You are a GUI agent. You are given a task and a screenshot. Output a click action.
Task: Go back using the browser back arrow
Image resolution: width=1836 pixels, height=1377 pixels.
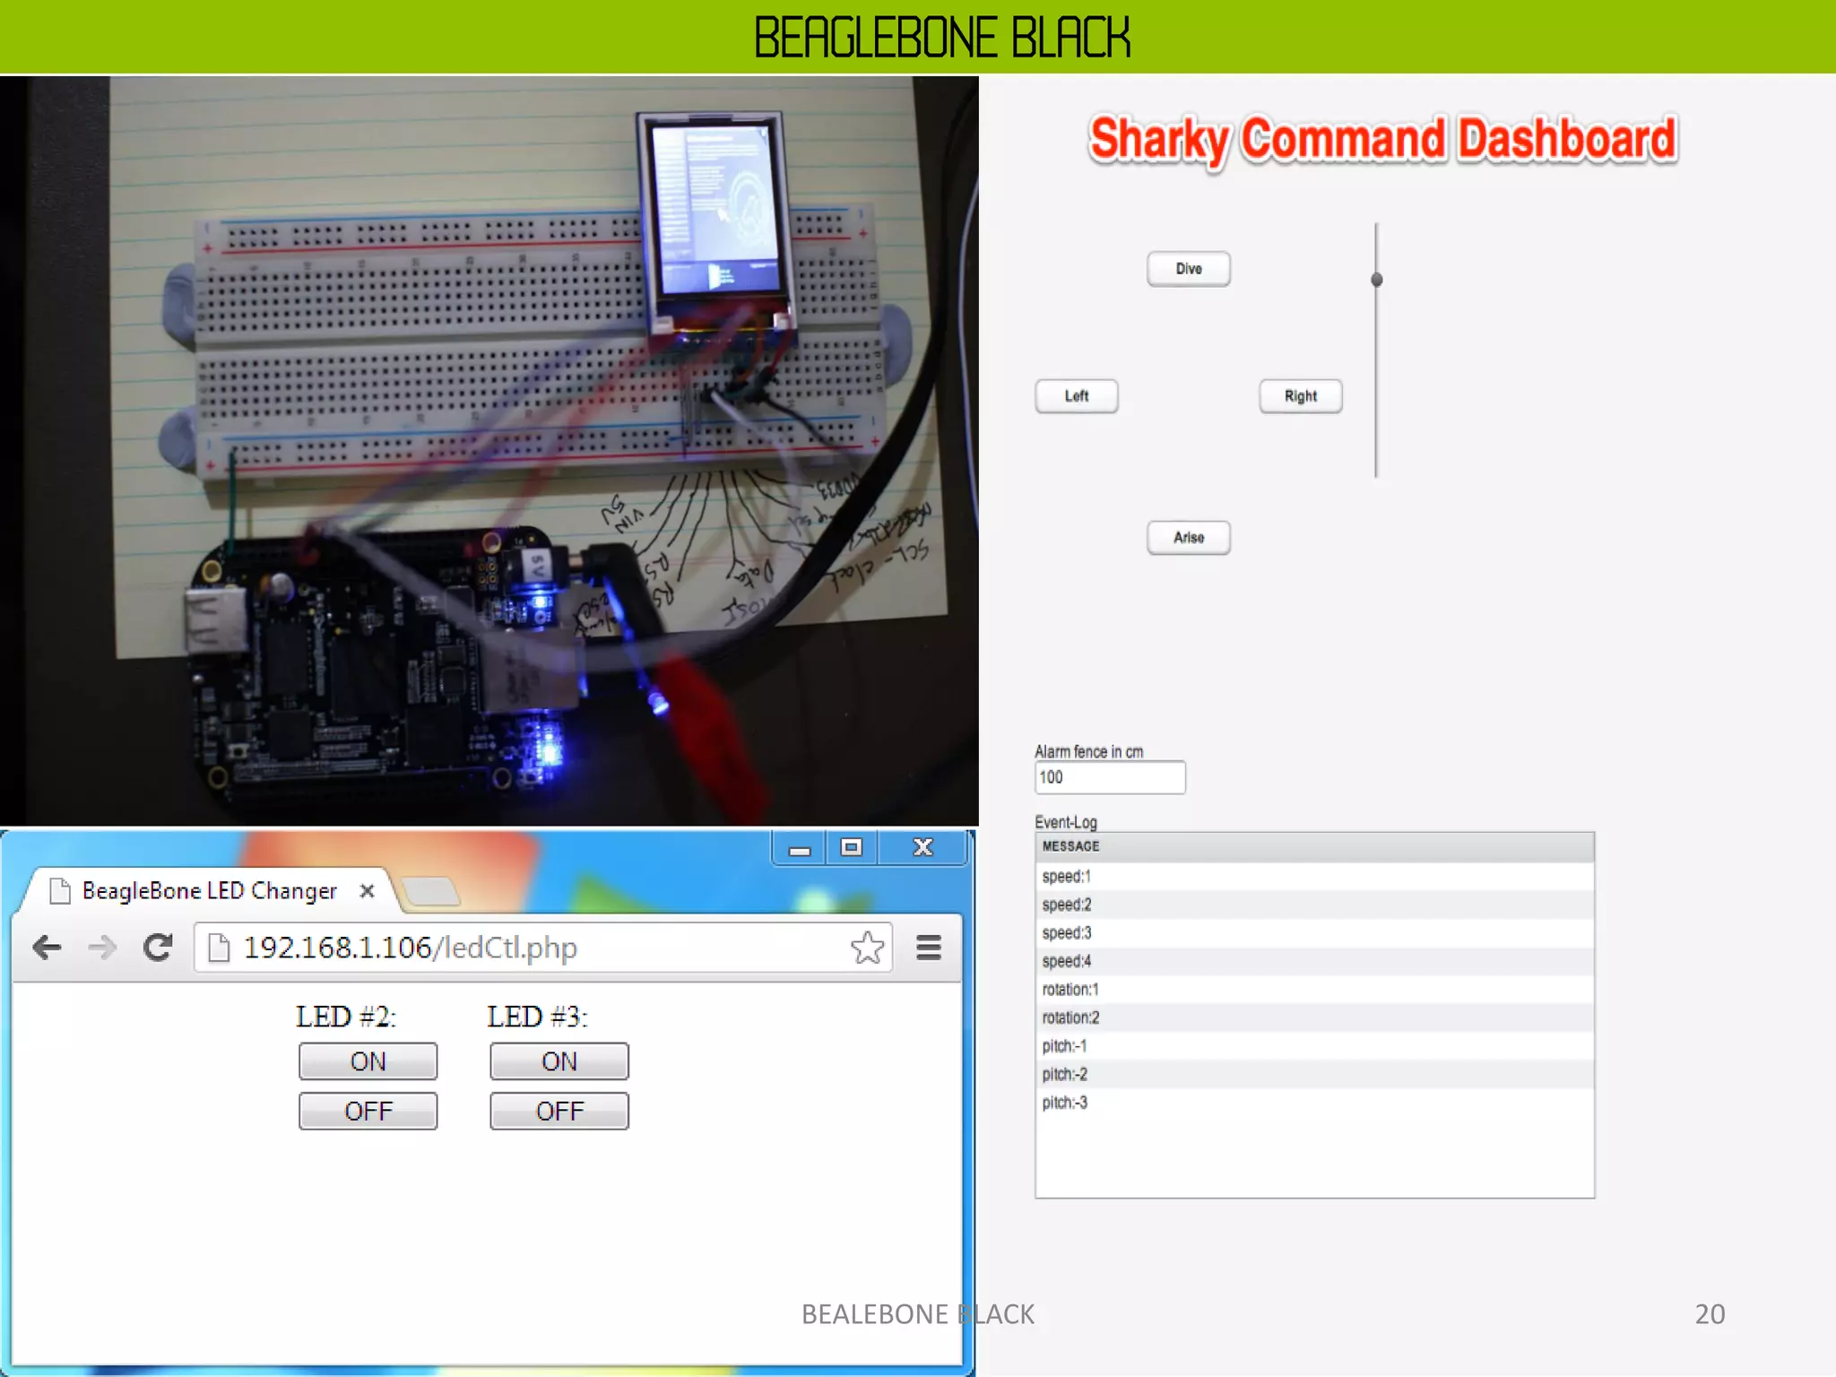47,948
